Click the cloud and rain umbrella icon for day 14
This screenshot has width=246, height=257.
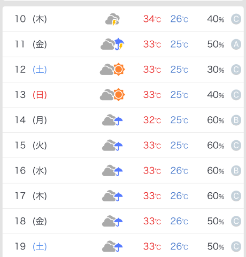point(112,120)
